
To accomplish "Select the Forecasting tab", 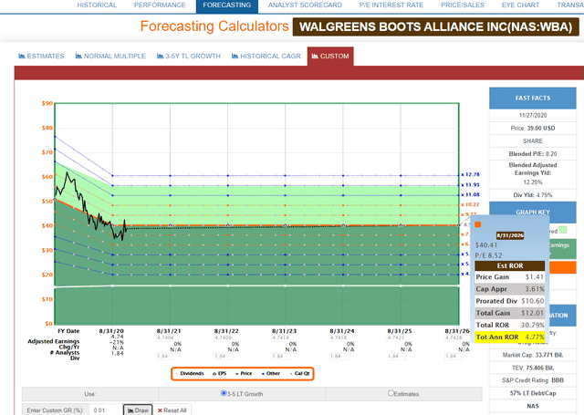I will 227,5.
